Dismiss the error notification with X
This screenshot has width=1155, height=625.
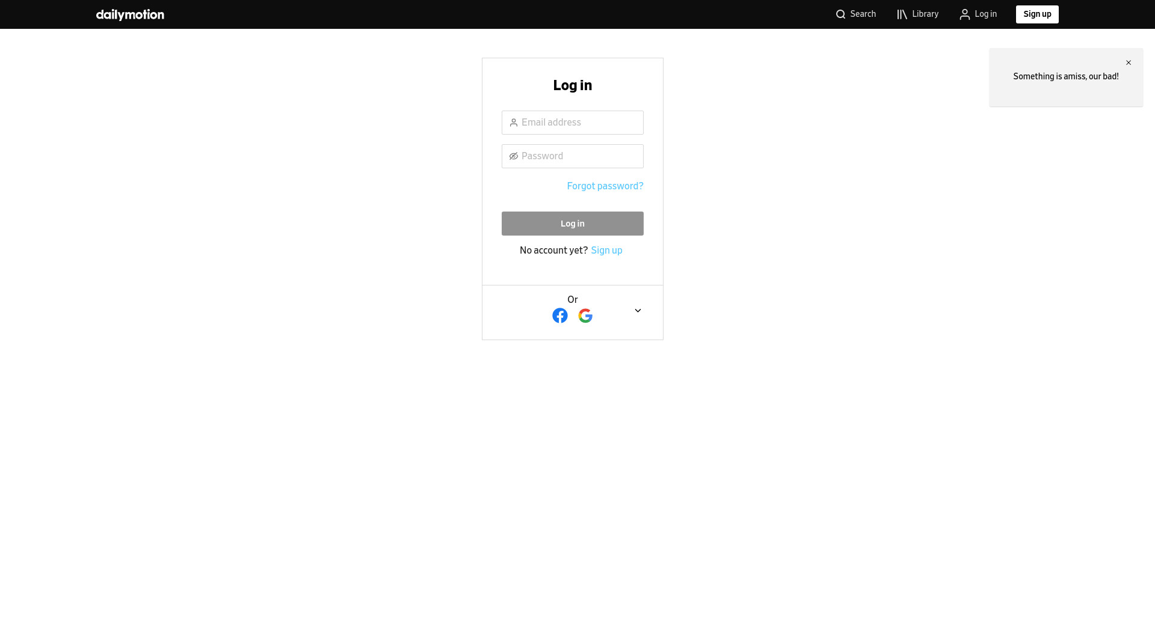pos(1129,62)
